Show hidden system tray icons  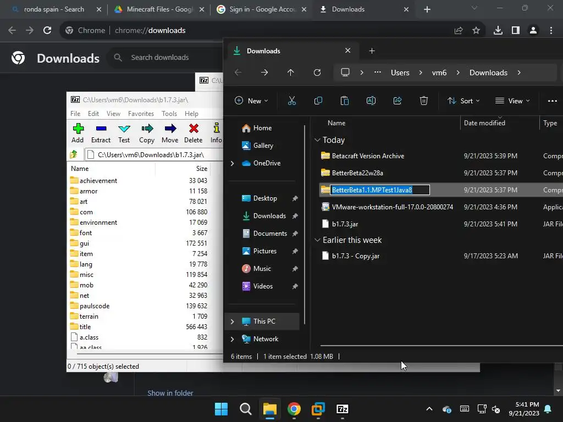[x=429, y=409]
